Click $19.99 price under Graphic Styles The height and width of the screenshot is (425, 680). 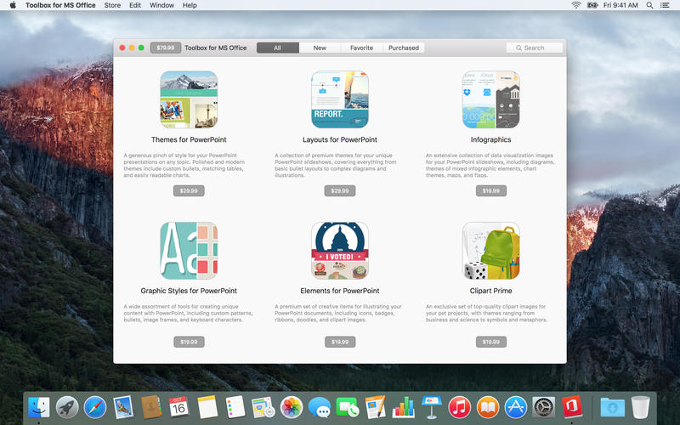click(189, 343)
